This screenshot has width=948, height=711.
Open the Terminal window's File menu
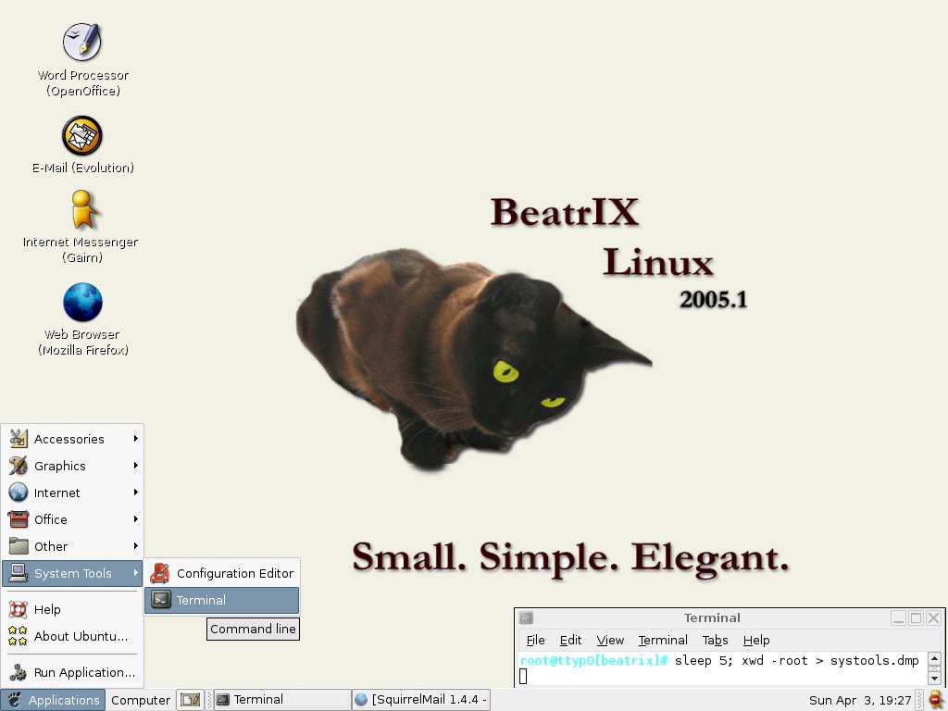(535, 641)
